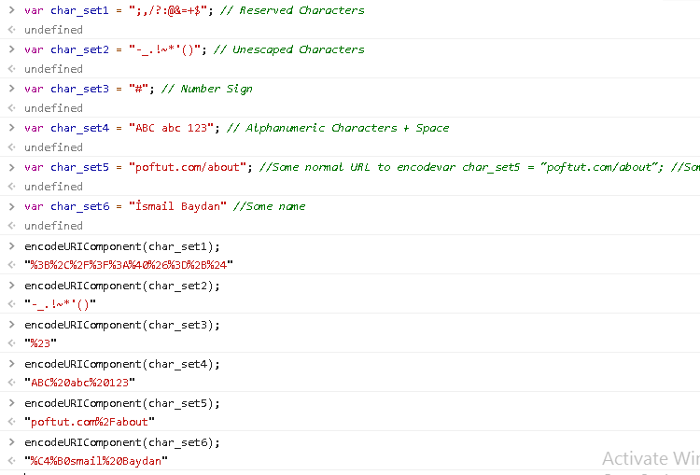
Task: Click the undefined result below char_set6 declaration
Action: [53, 226]
